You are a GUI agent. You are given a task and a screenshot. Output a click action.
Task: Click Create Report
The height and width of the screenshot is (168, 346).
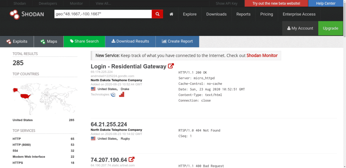click(x=177, y=41)
